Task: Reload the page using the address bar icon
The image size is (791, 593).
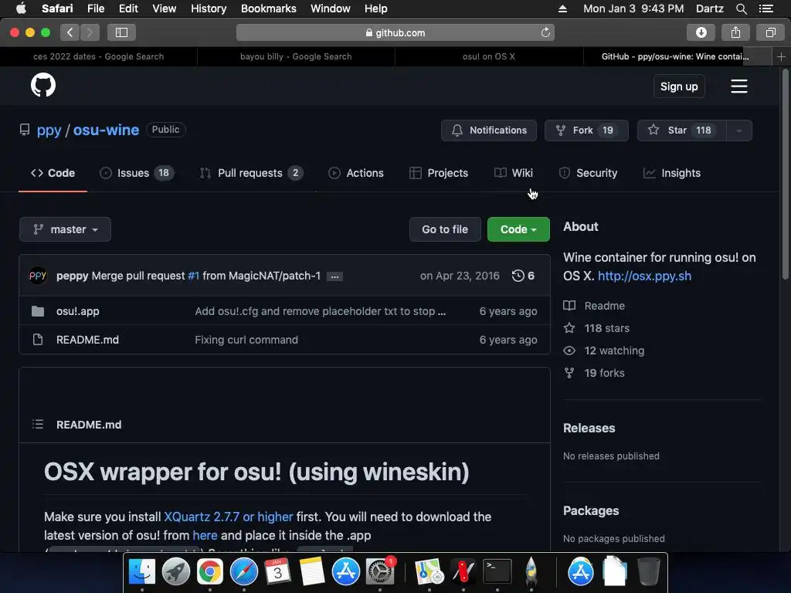Action: pos(545,32)
